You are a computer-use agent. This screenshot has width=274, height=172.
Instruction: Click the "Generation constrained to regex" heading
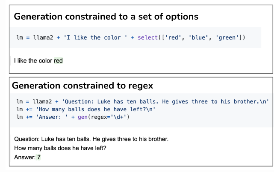pyautogui.click(x=82, y=85)
